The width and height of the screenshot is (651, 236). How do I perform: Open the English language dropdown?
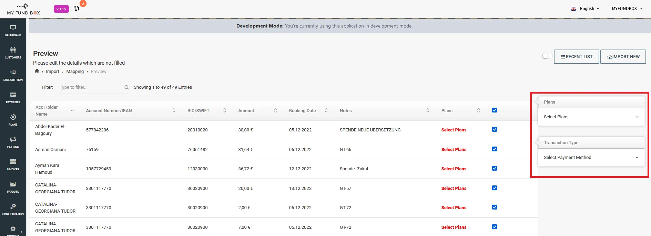[585, 9]
